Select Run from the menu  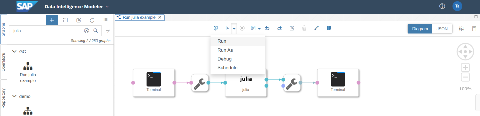coord(238,41)
